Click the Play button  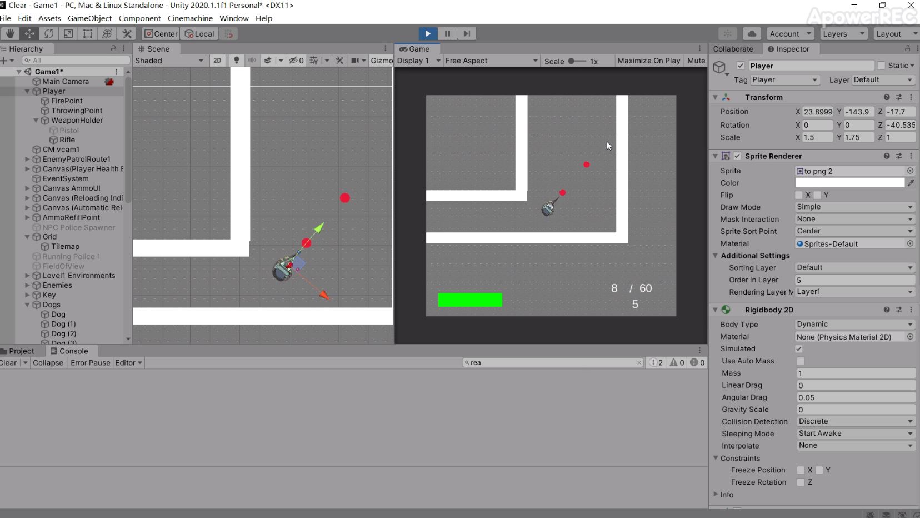(428, 33)
